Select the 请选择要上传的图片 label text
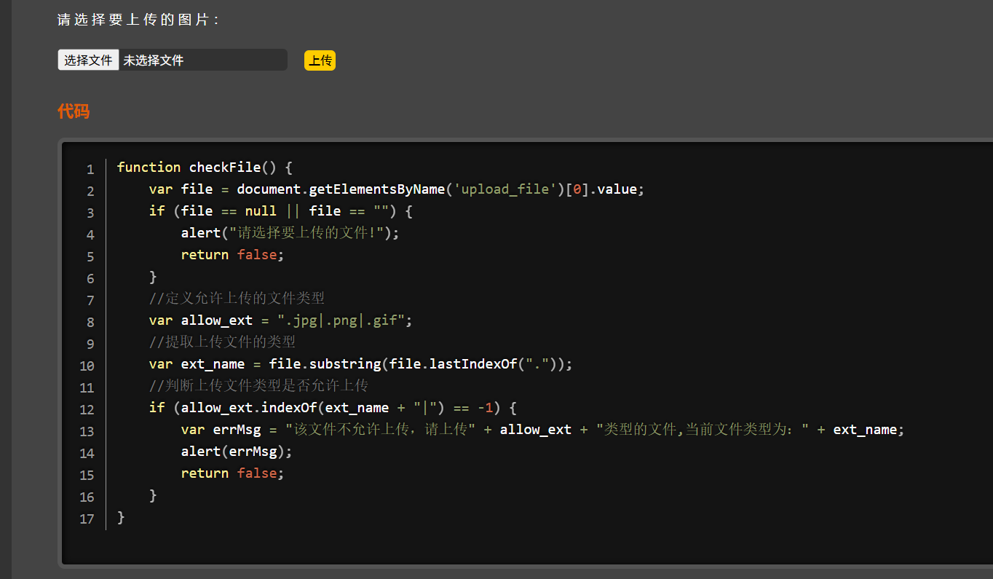Screen dimensions: 993x579 click(x=138, y=20)
